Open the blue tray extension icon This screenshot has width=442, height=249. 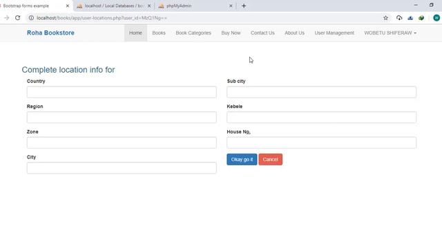click(410, 18)
